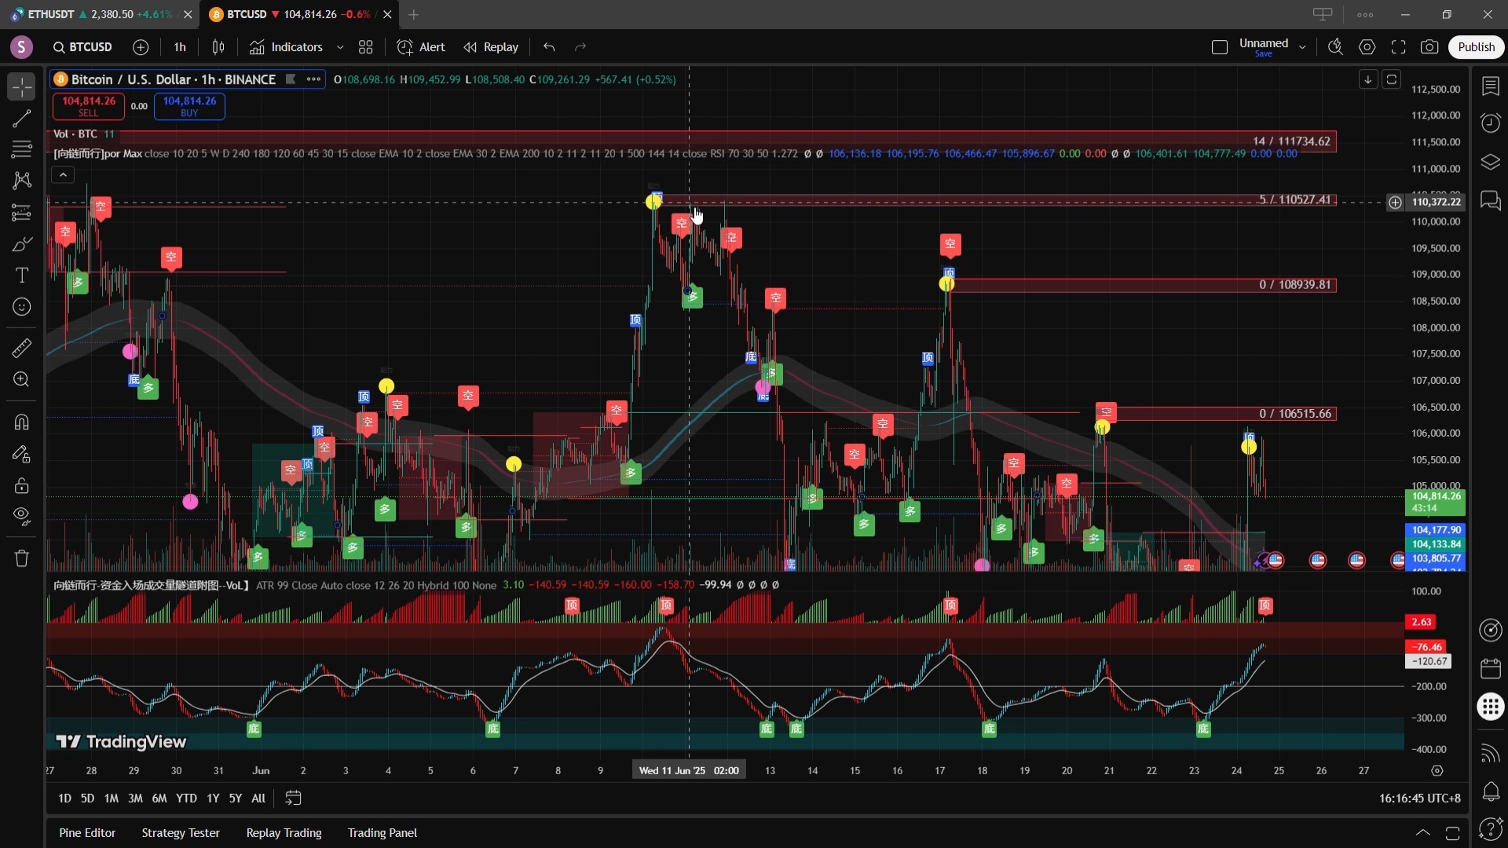This screenshot has width=1508, height=848.
Task: Click the Publish button
Action: [x=1477, y=47]
